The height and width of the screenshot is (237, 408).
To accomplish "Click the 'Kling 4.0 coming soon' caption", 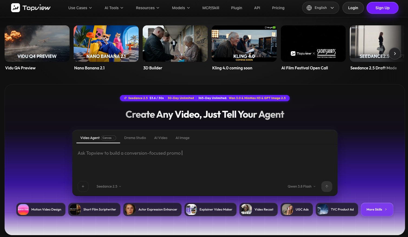I will pos(232,68).
